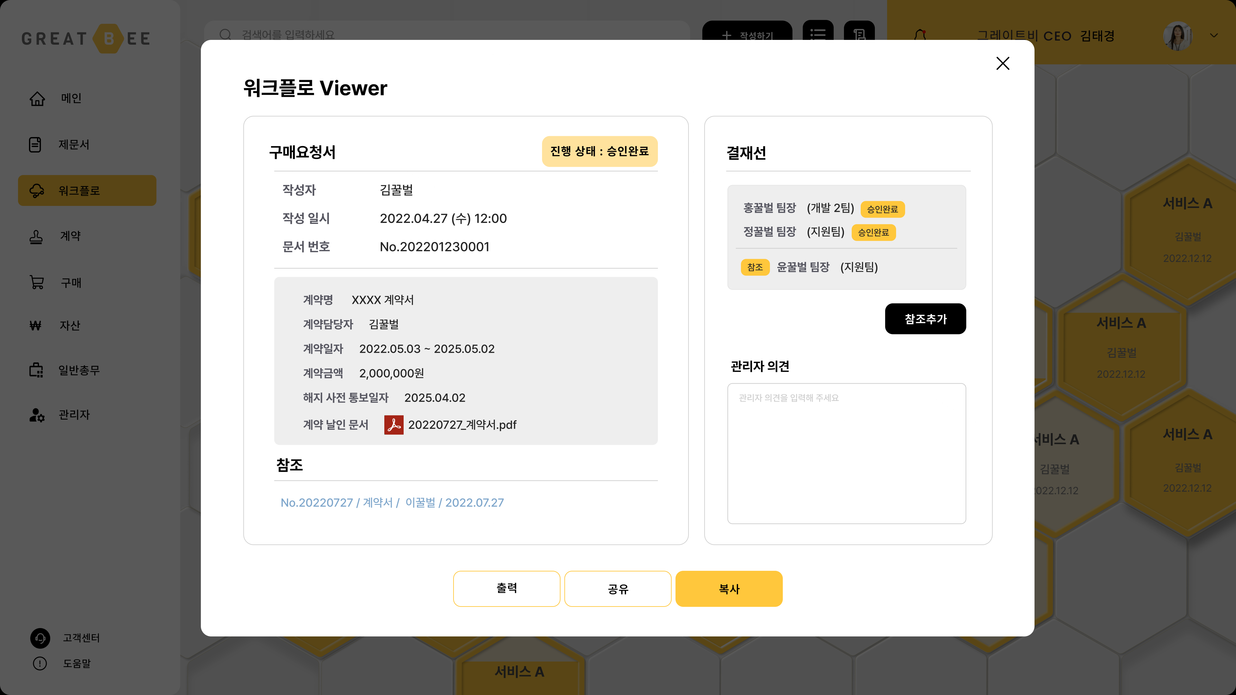
Task: Click contract period 2022.05.03 ~ 2025.05.02
Action: coord(426,349)
